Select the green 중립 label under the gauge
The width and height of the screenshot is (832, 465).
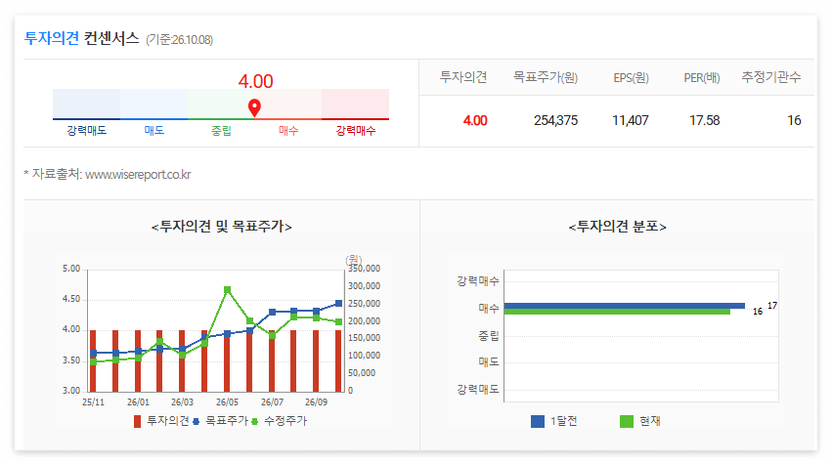221,131
